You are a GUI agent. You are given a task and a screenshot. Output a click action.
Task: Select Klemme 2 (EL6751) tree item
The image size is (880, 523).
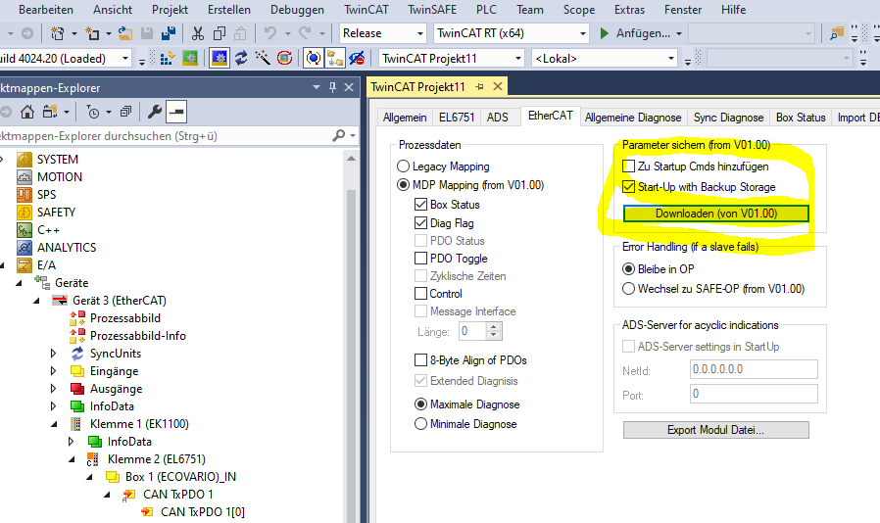coord(156,459)
